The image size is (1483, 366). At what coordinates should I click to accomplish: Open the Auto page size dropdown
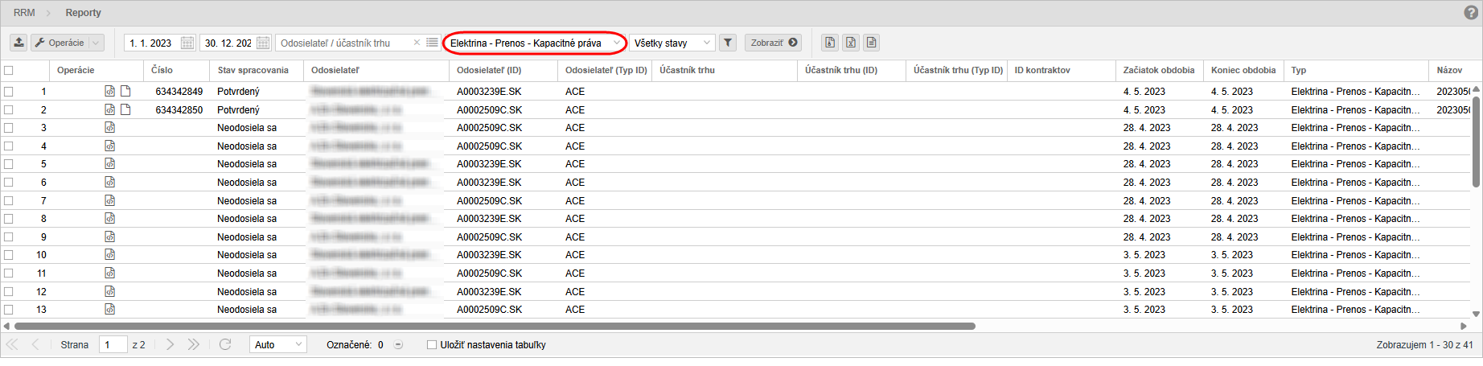pyautogui.click(x=298, y=344)
